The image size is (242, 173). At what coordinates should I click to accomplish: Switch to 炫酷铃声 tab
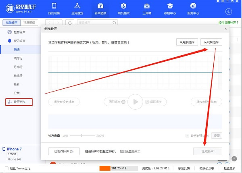[11, 23]
